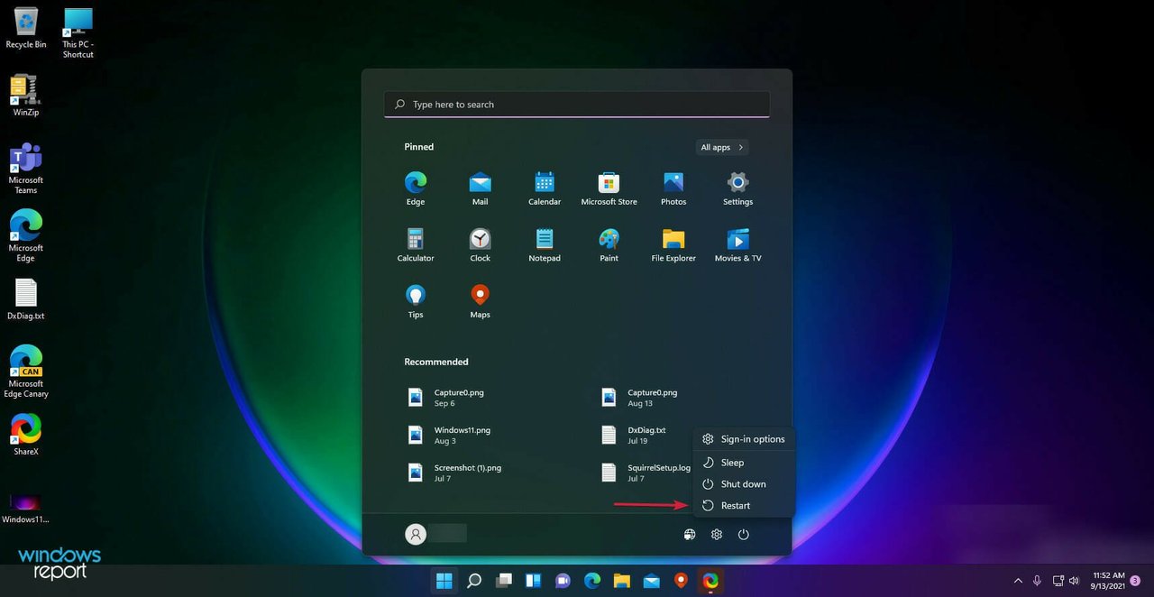Screen dimensions: 1154x597
Task: Open Search from the taskbar
Action: (474, 581)
